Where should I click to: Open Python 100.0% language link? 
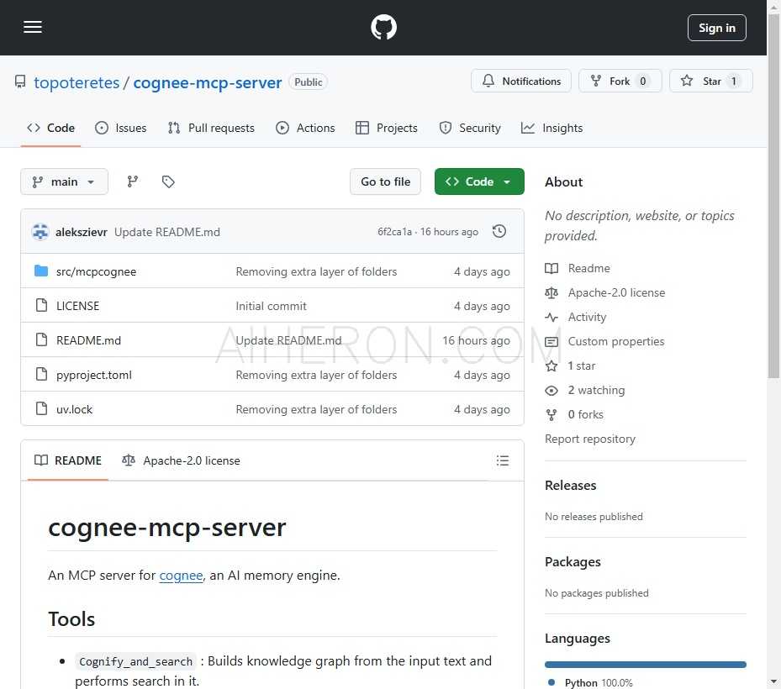pos(591,682)
